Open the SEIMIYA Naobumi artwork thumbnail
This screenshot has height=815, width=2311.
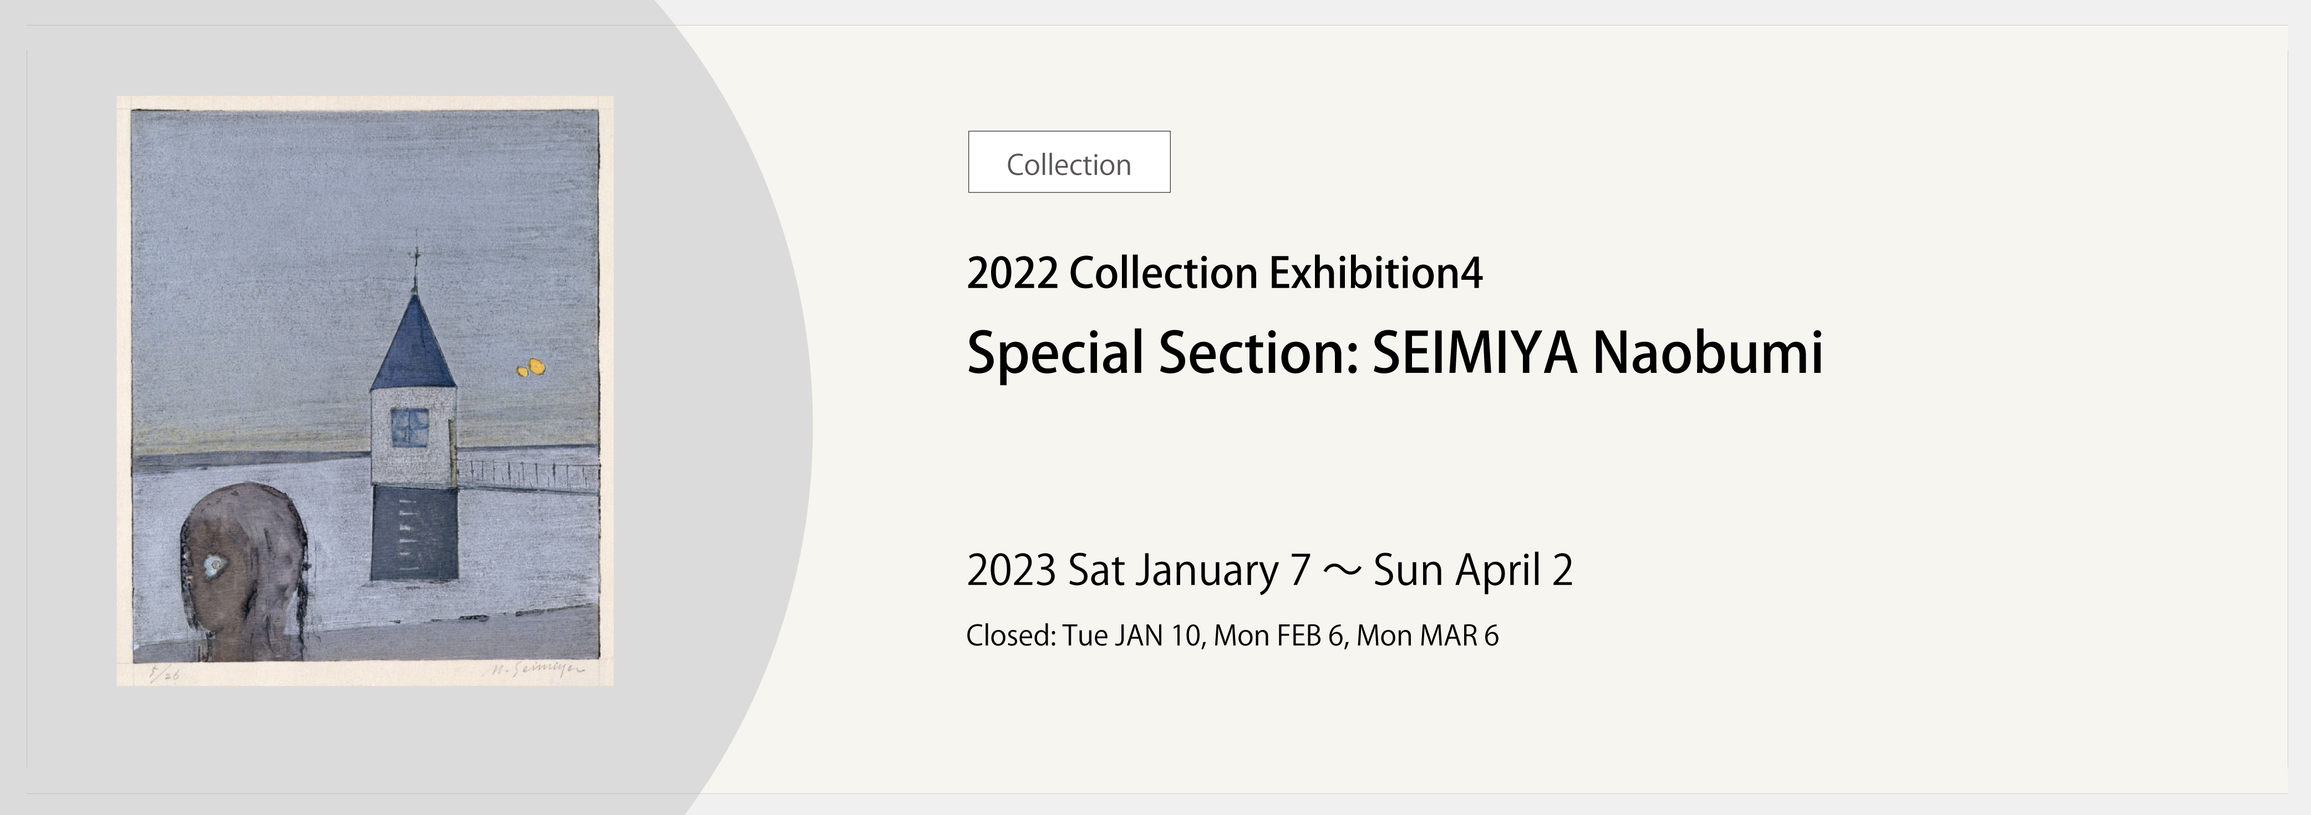[365, 391]
